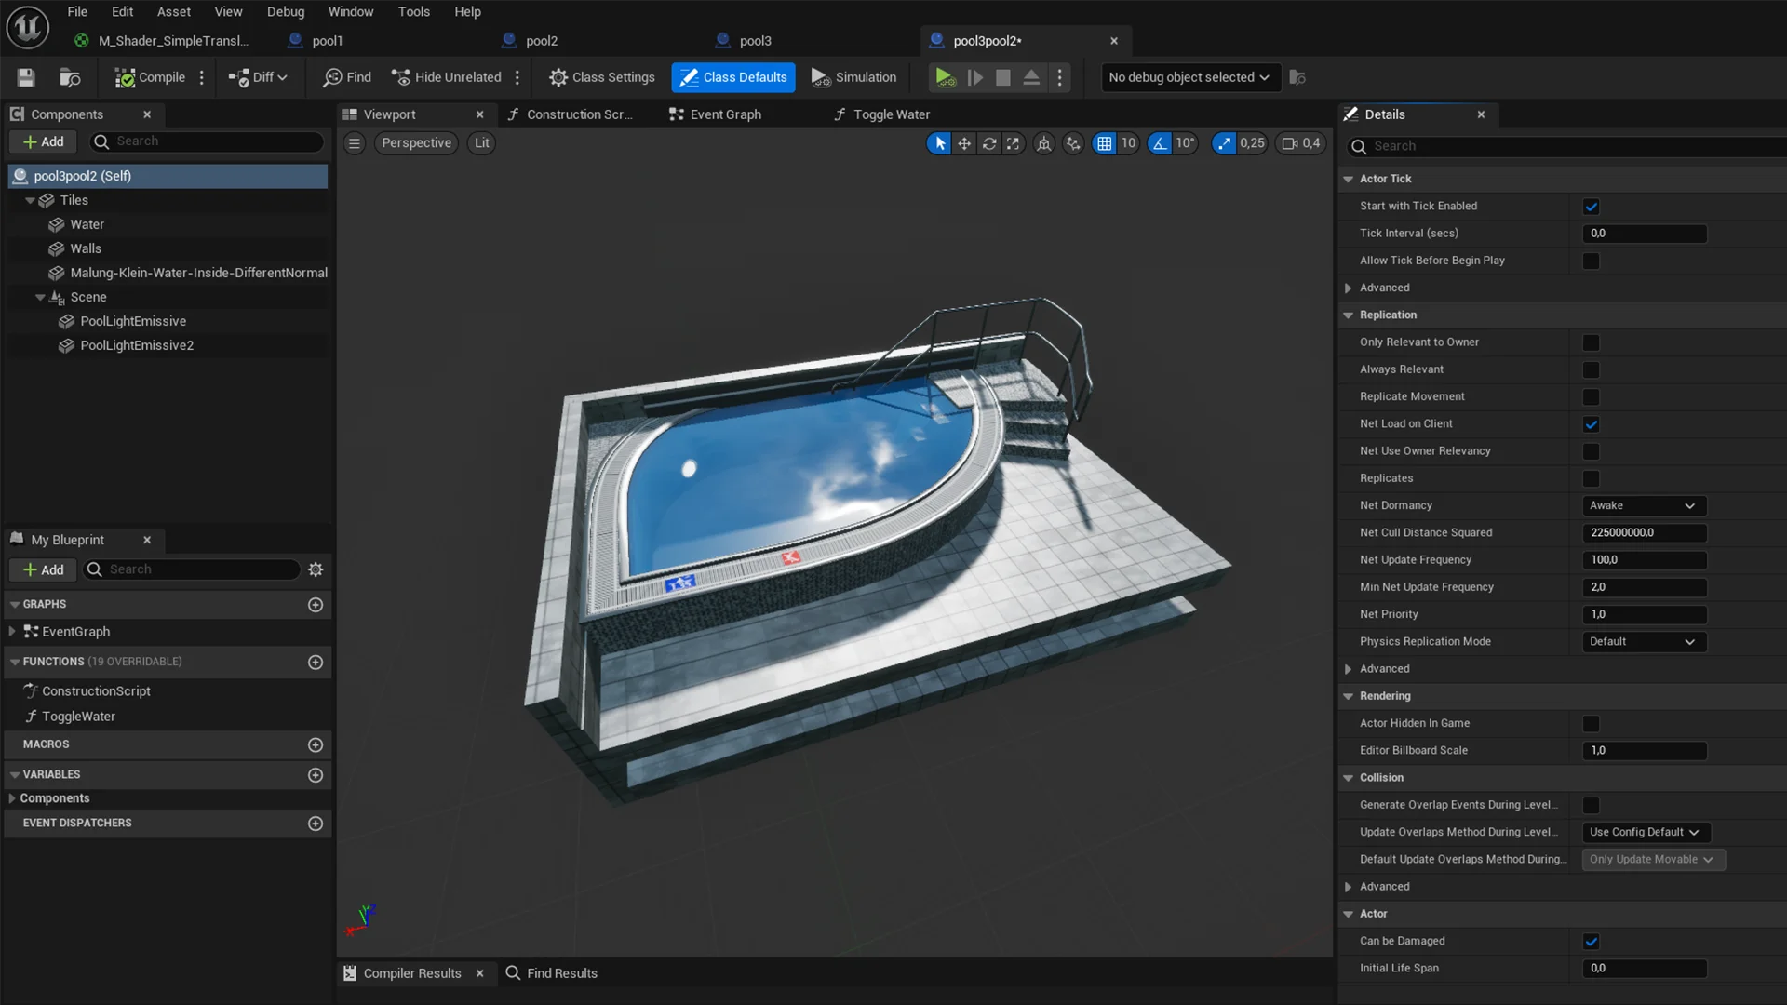1787x1005 pixels.
Task: Click the Save asset icon
Action: pos(25,77)
